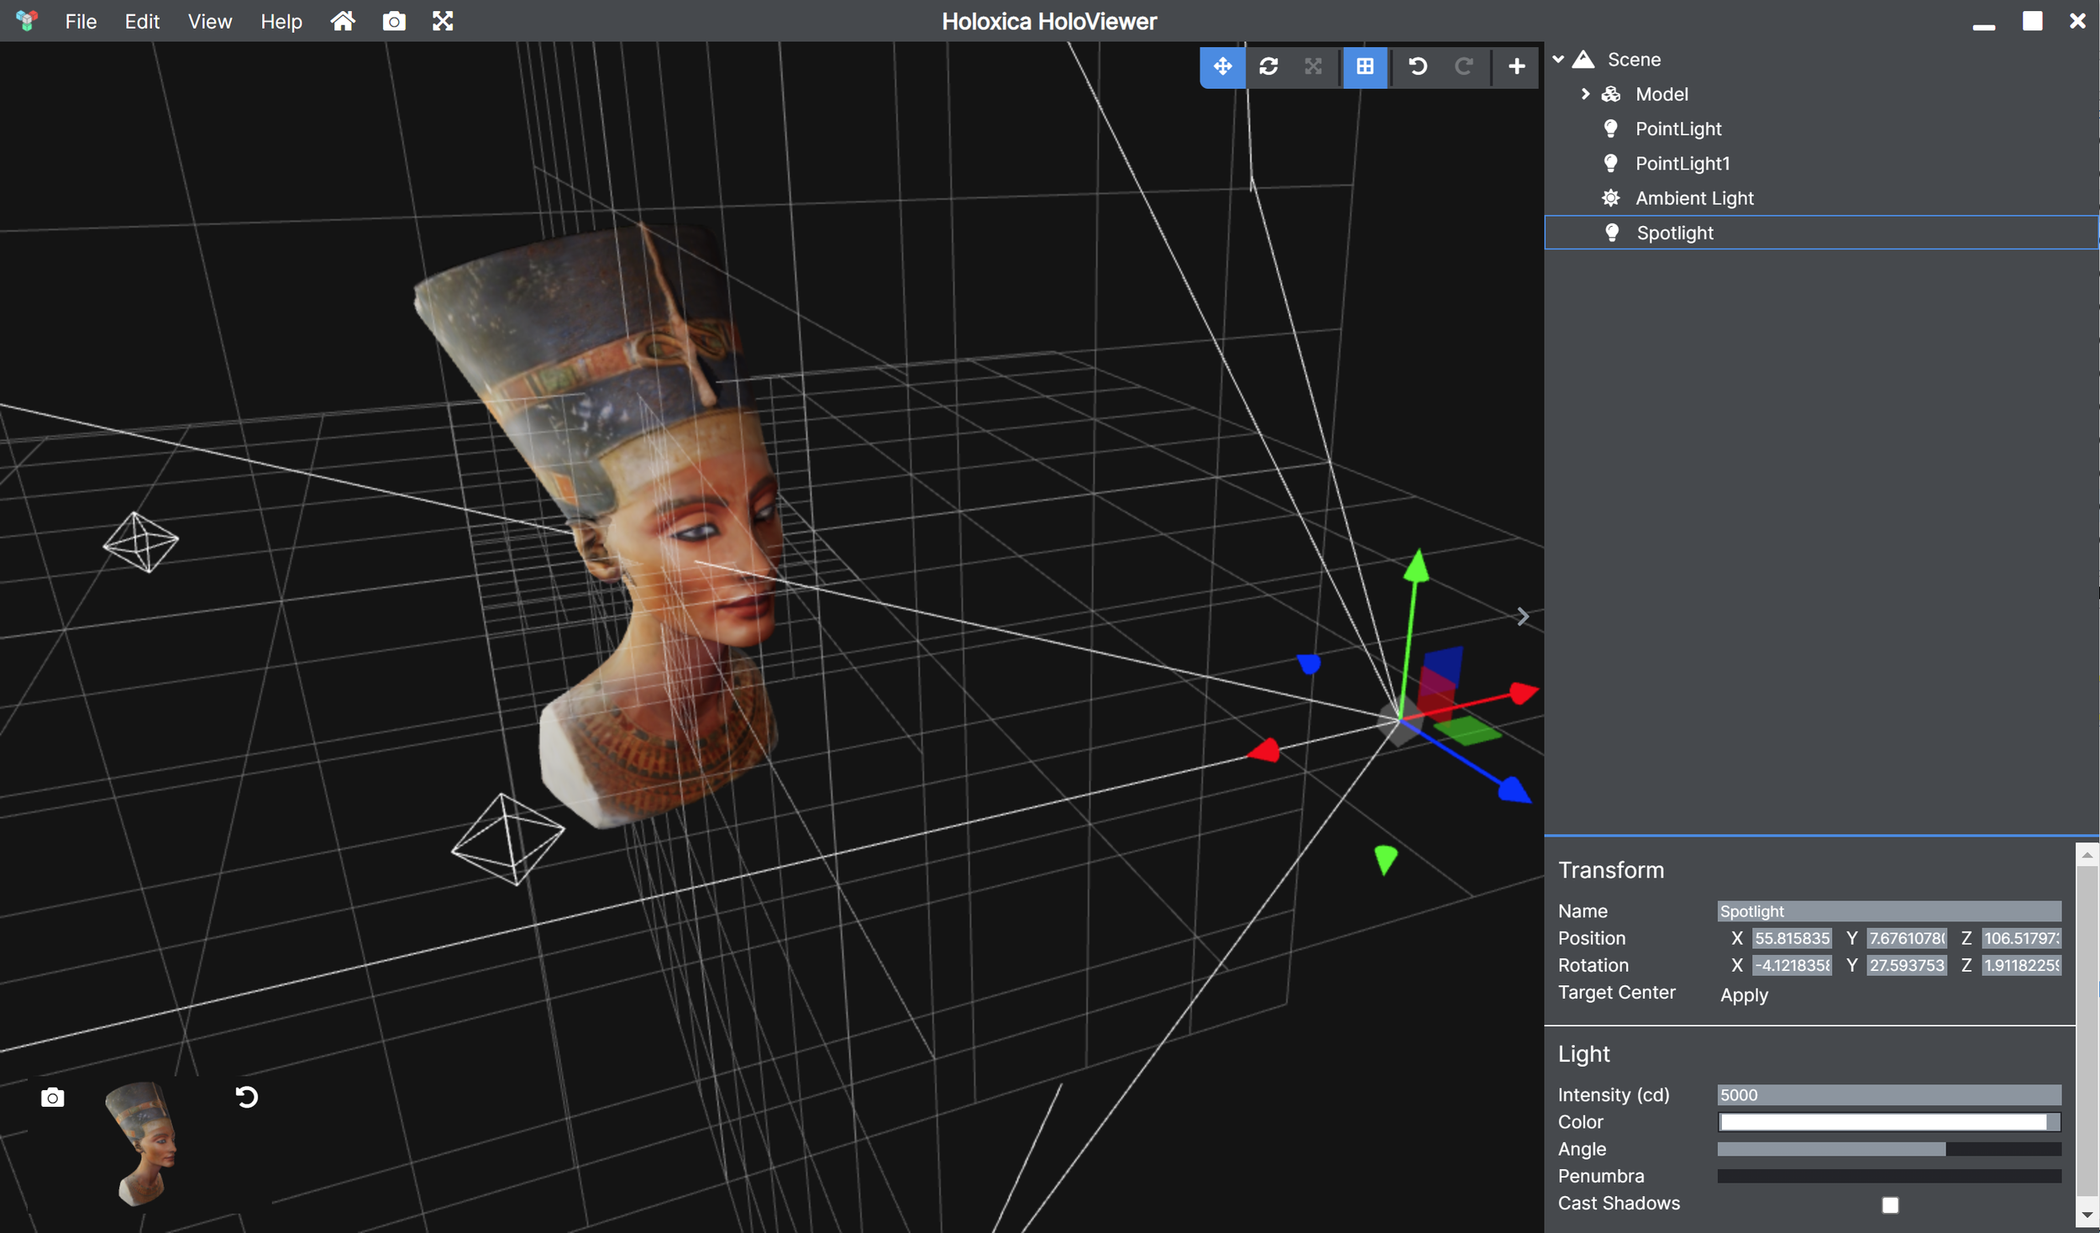Collapse side panel with chevron arrow
Image resolution: width=2100 pixels, height=1233 pixels.
[1523, 617]
